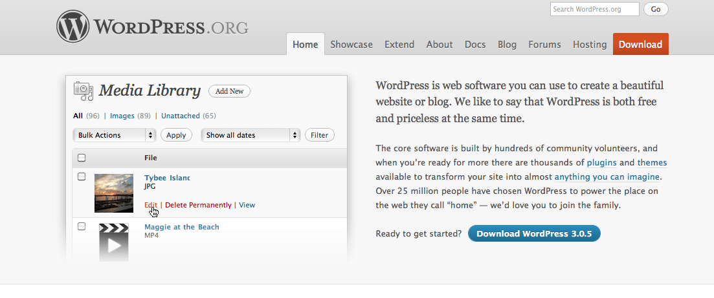Focus the Search WordPress.org field
This screenshot has height=298, width=714.
coord(595,9)
